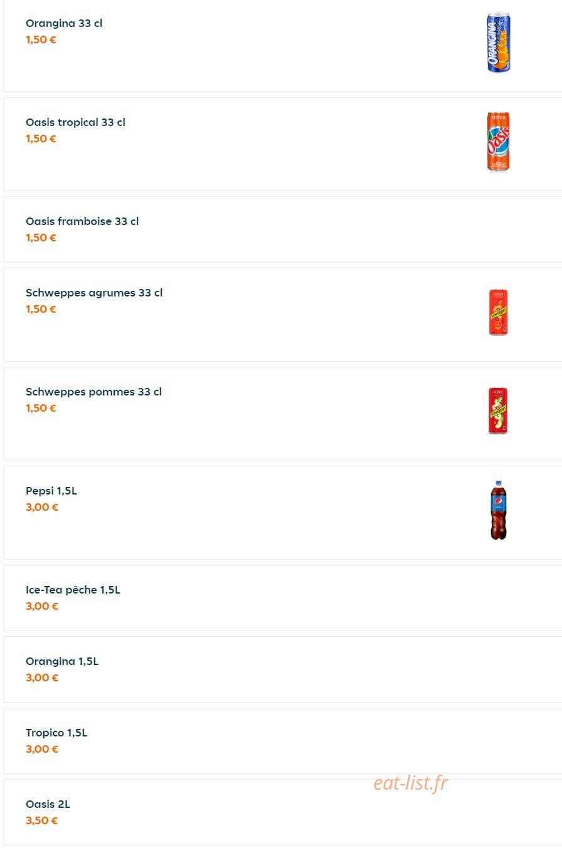This screenshot has width=562, height=848.
Task: Click the eat-list.fr watermark
Action: coord(411,783)
